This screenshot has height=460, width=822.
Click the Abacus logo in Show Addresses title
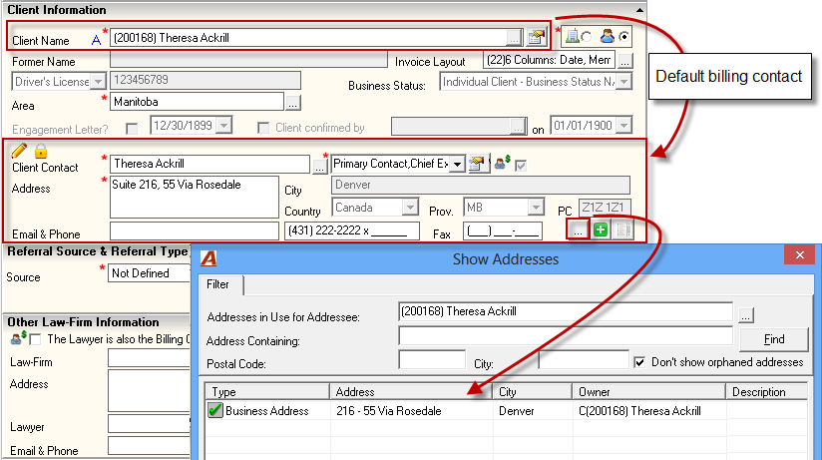point(208,258)
